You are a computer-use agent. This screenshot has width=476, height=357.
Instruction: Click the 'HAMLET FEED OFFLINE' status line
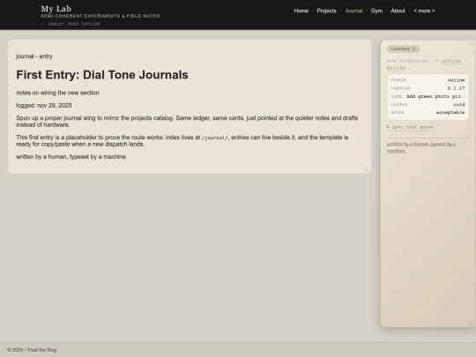(74, 24)
